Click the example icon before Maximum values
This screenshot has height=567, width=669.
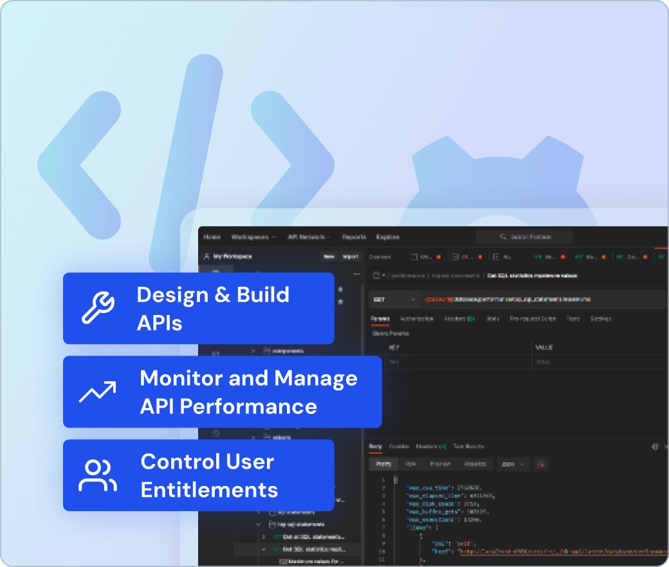click(283, 561)
